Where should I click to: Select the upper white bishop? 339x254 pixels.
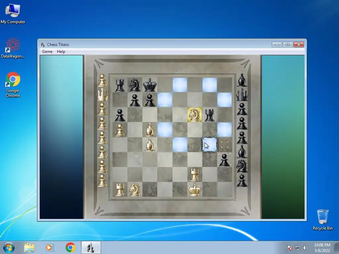point(150,130)
